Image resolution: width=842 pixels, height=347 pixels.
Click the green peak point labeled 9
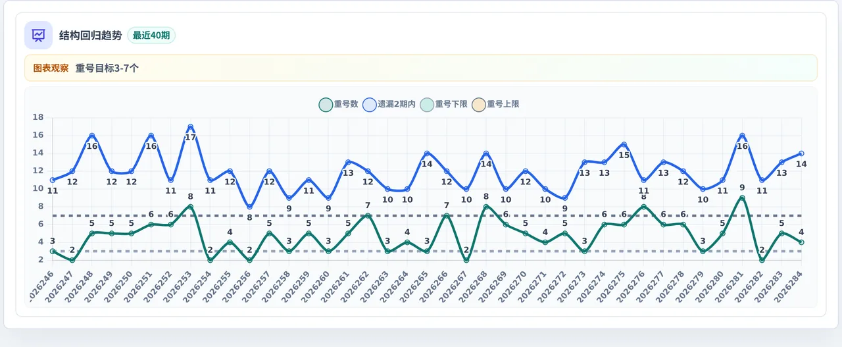(742, 198)
